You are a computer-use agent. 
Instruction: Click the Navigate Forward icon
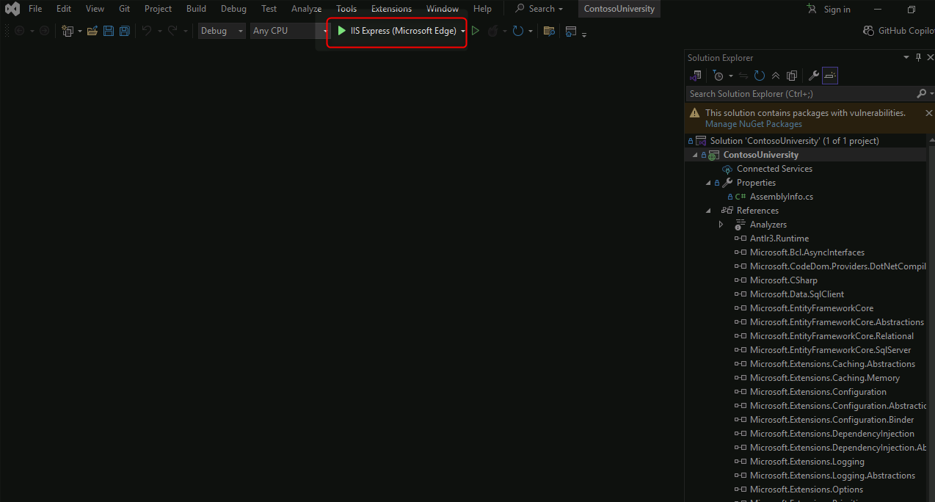click(x=44, y=31)
